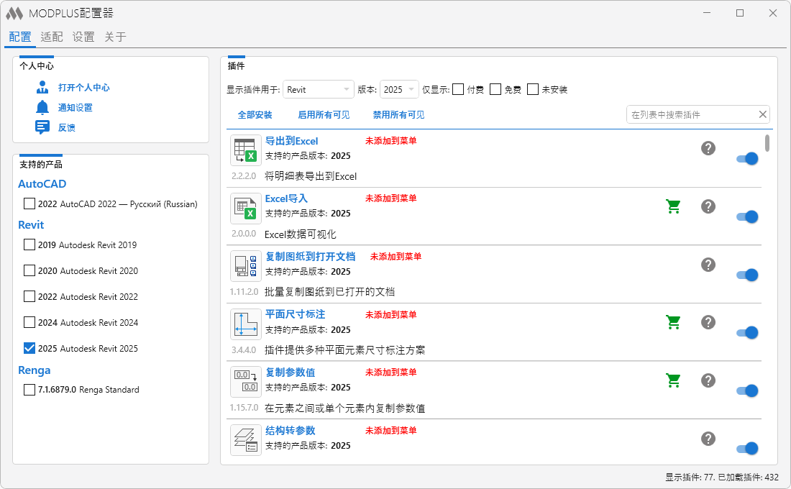Switch off the 结构转参数 plugin
This screenshot has width=791, height=489.
747,448
